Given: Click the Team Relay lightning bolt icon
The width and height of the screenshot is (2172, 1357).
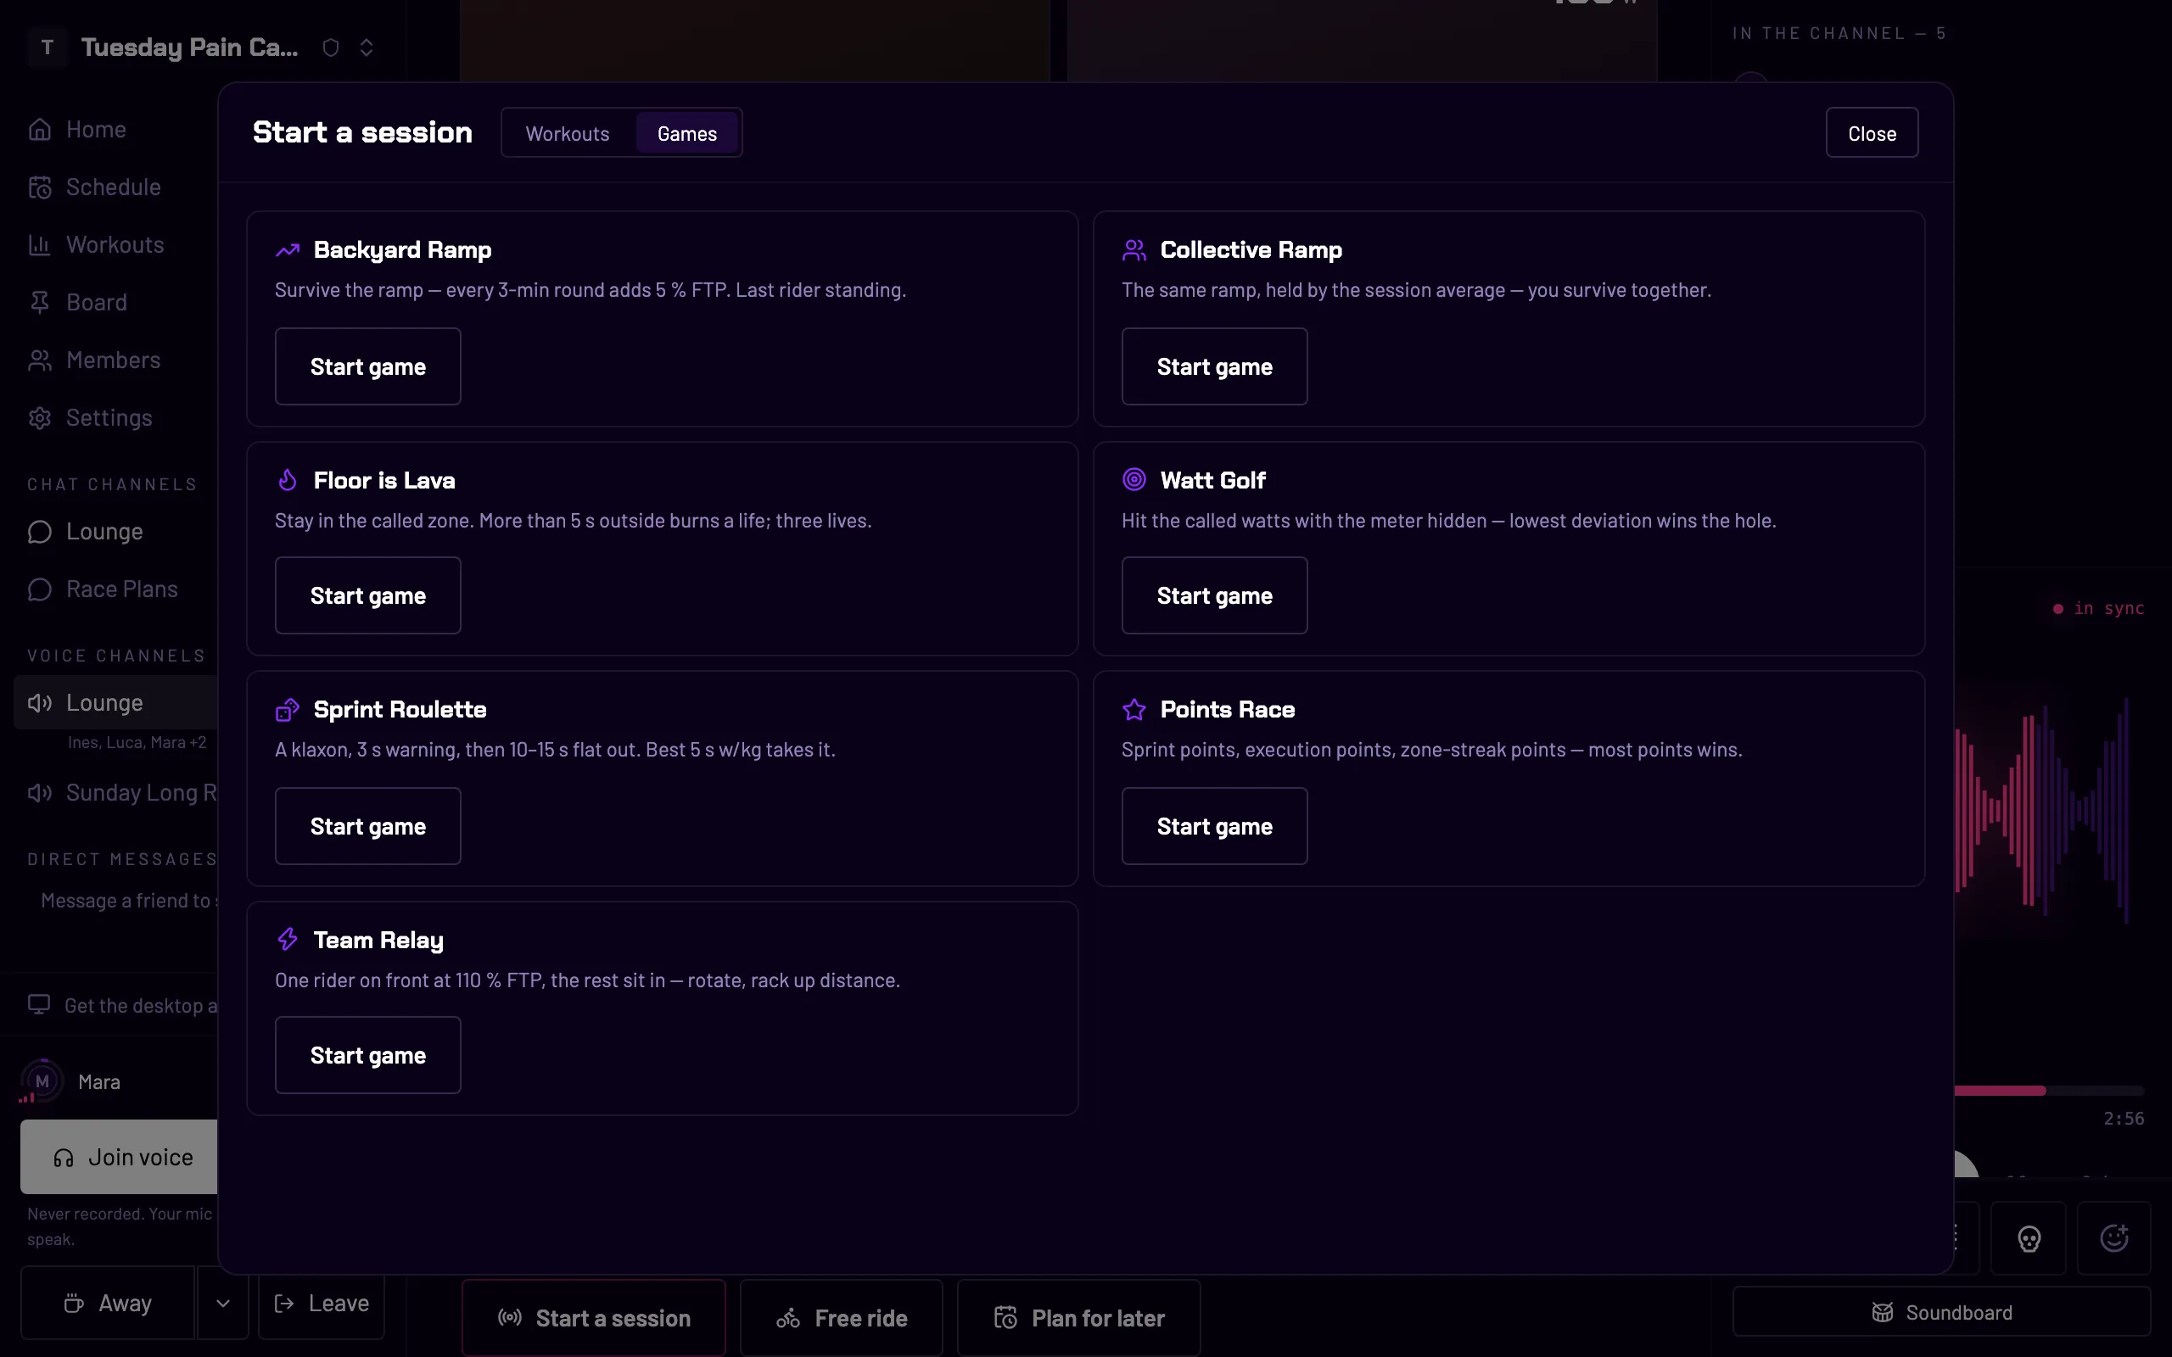Looking at the screenshot, I should point(288,940).
